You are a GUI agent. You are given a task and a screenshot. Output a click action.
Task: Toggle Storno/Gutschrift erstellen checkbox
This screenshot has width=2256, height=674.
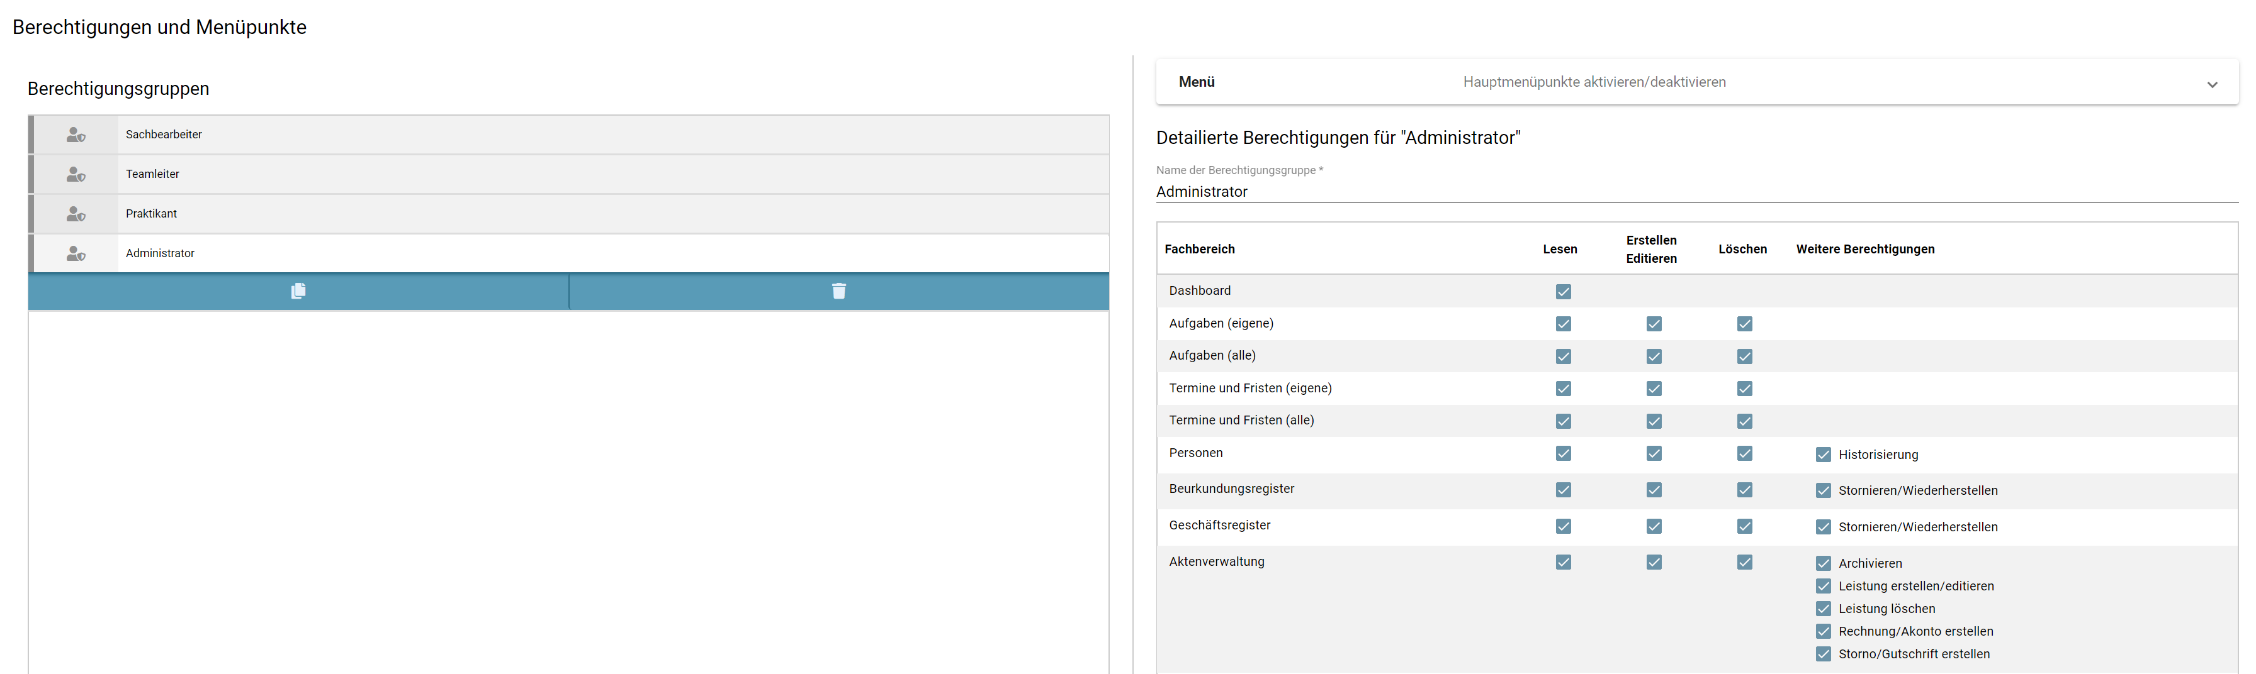pos(1824,654)
